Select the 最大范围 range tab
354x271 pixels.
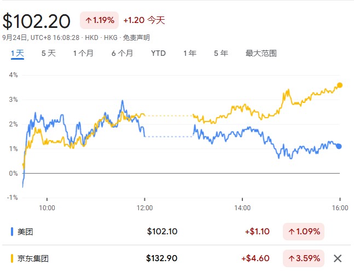click(x=261, y=53)
